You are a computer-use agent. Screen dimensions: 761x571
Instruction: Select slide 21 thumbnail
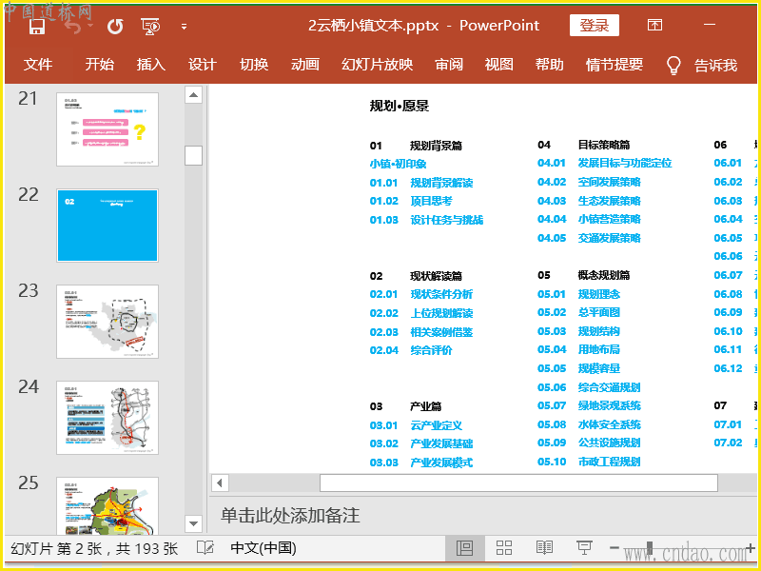[107, 129]
